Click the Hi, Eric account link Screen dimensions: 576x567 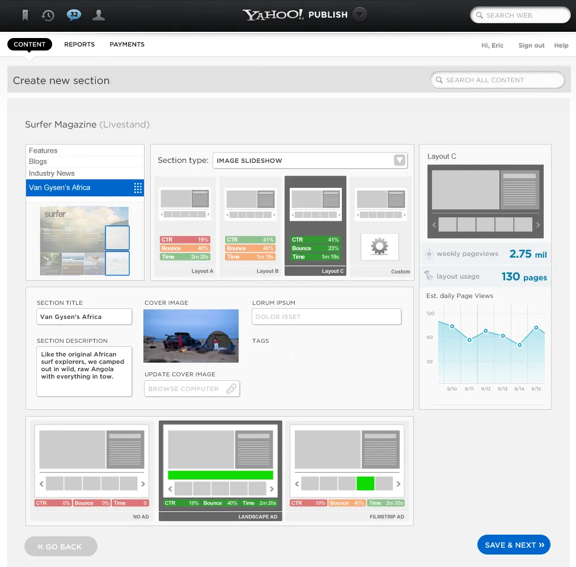tap(492, 45)
